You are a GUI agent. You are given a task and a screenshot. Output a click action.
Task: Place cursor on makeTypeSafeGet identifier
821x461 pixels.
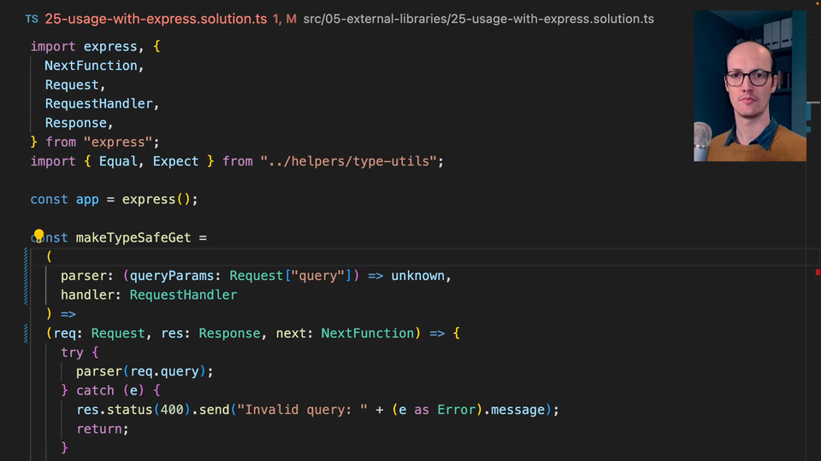pyautogui.click(x=133, y=237)
